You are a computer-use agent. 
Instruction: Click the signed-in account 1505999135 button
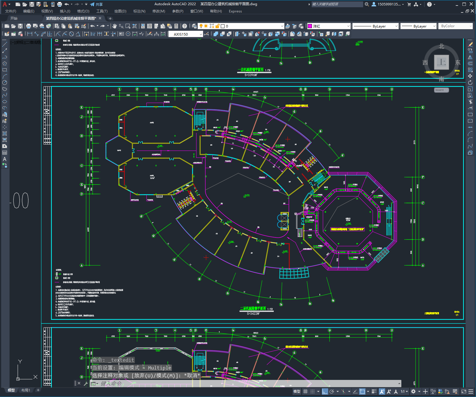pyautogui.click(x=388, y=4)
